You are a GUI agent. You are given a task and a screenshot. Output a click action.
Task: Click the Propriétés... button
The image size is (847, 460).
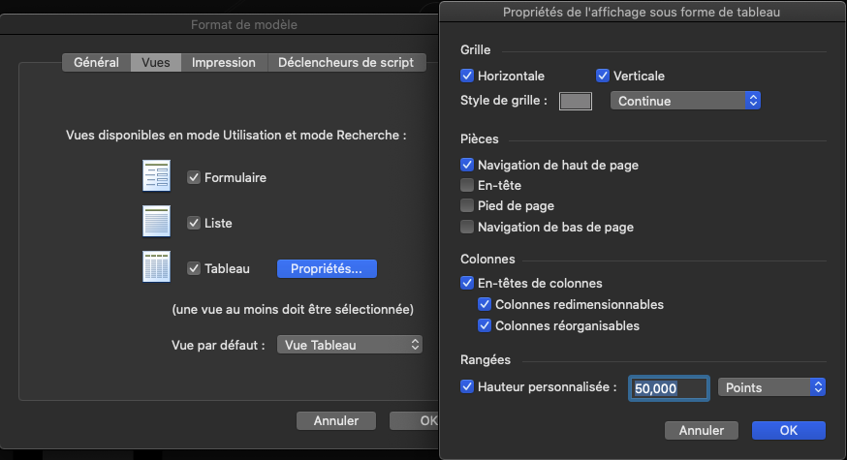pos(327,269)
